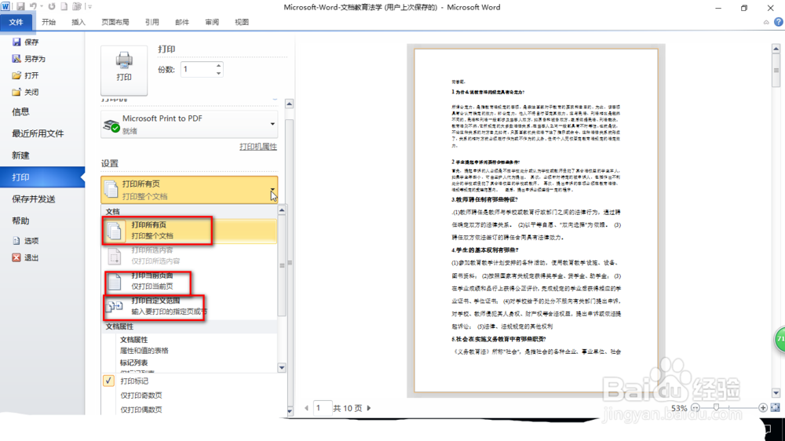The height and width of the screenshot is (441, 785).
Task: Click the large printer 打印 button
Action: (x=124, y=70)
